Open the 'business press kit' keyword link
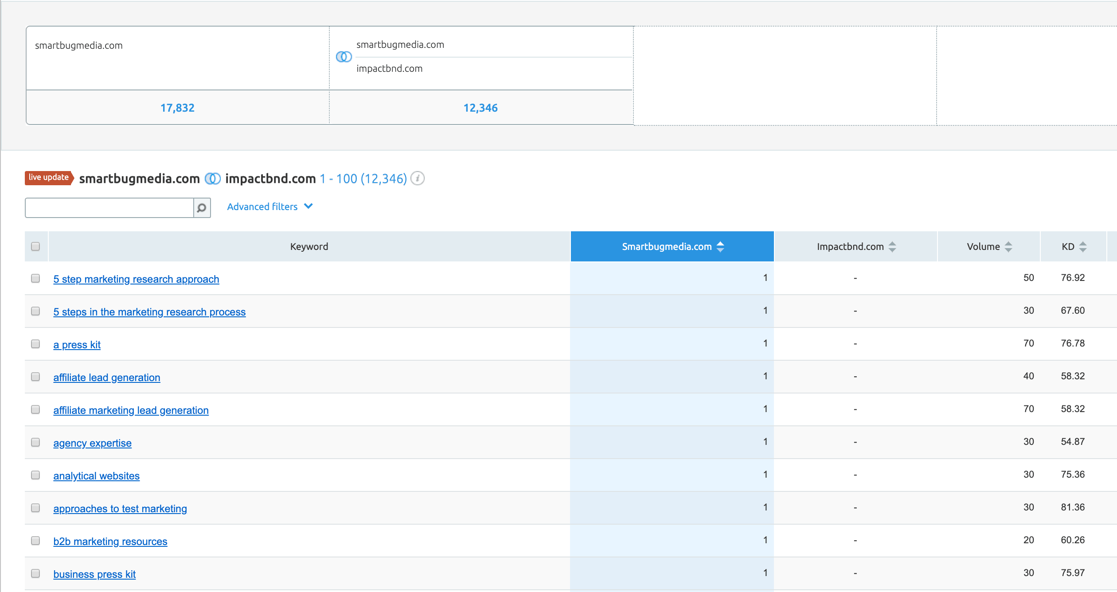The image size is (1117, 592). [x=94, y=574]
